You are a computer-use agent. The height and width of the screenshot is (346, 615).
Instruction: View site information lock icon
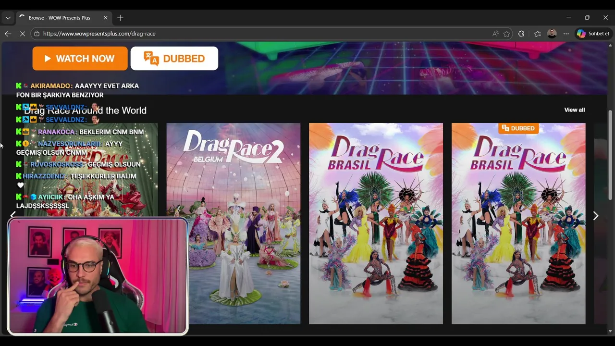pos(37,34)
